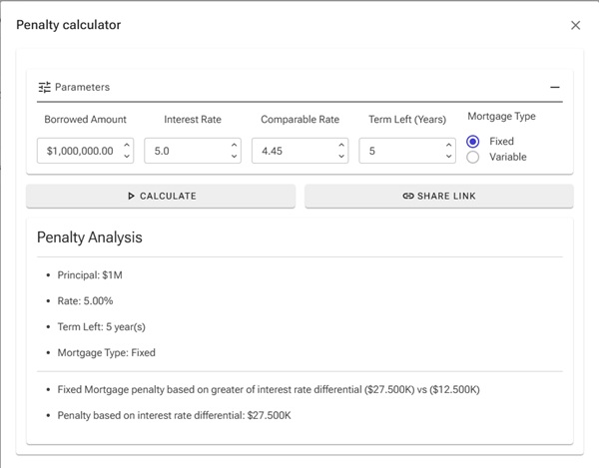This screenshot has width=599, height=468.
Task: Select the Fixed mortgage type
Action: (473, 142)
